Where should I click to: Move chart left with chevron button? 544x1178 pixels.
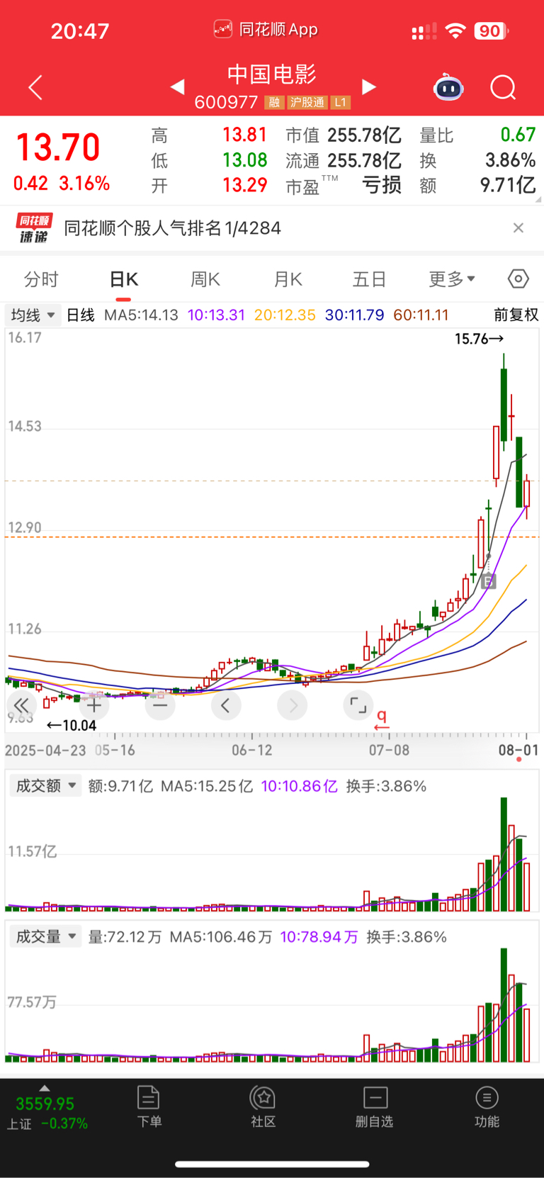[x=226, y=705]
